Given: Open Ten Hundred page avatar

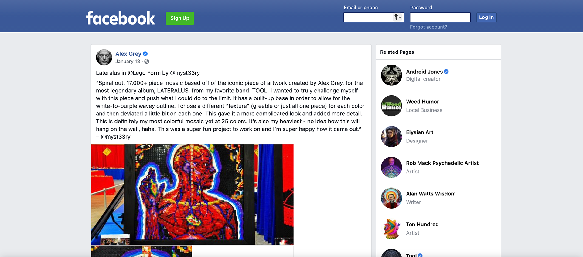Looking at the screenshot, I should tap(391, 229).
